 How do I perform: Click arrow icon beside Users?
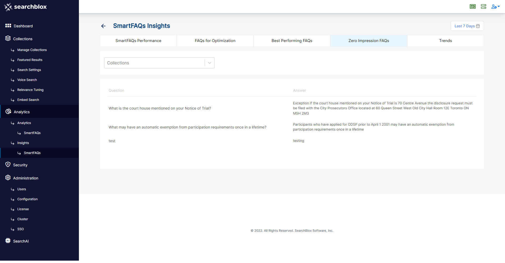(x=13, y=189)
